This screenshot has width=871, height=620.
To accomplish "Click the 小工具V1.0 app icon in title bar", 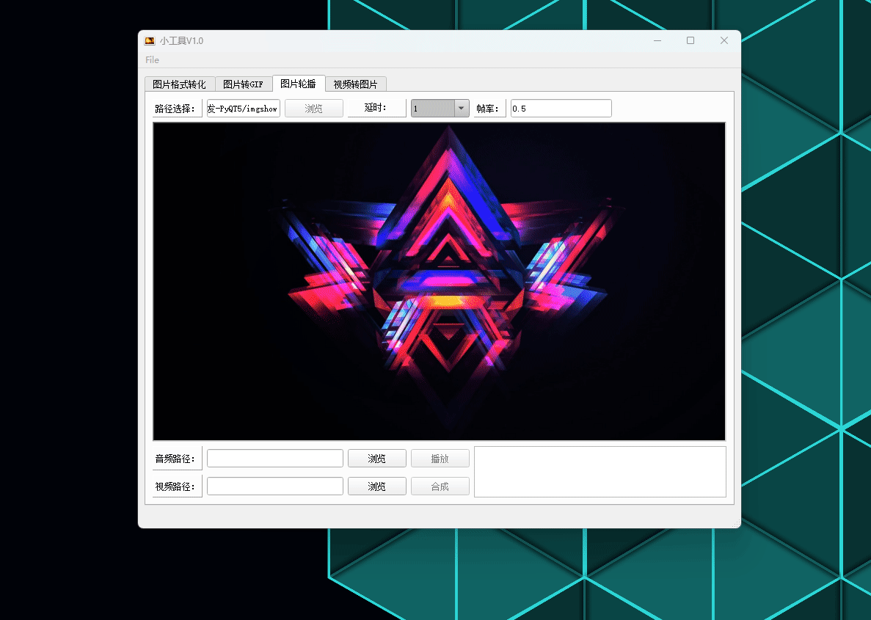I will (x=150, y=40).
